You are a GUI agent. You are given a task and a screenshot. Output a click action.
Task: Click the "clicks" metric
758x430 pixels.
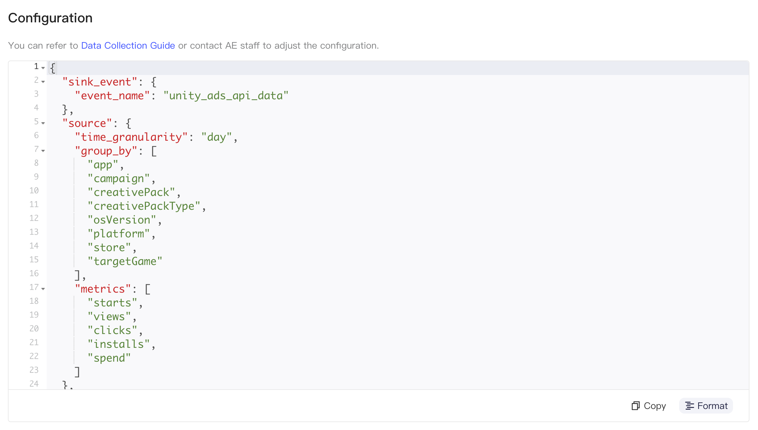coord(112,330)
